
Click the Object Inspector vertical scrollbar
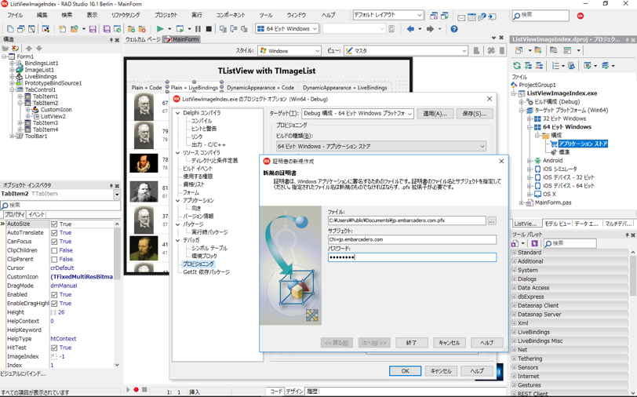click(117, 294)
